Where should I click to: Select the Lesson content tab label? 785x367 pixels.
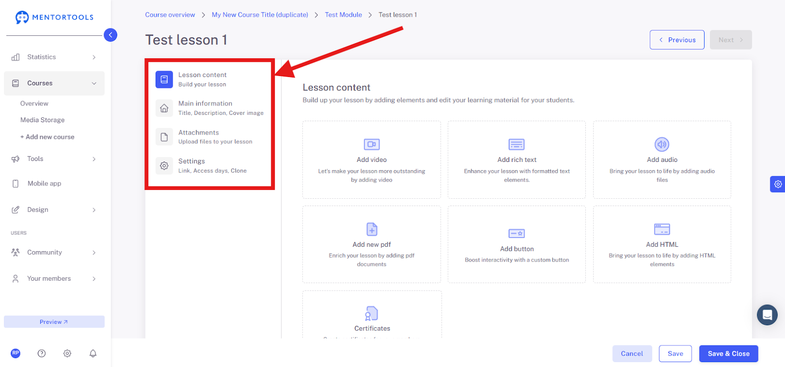[x=202, y=75]
